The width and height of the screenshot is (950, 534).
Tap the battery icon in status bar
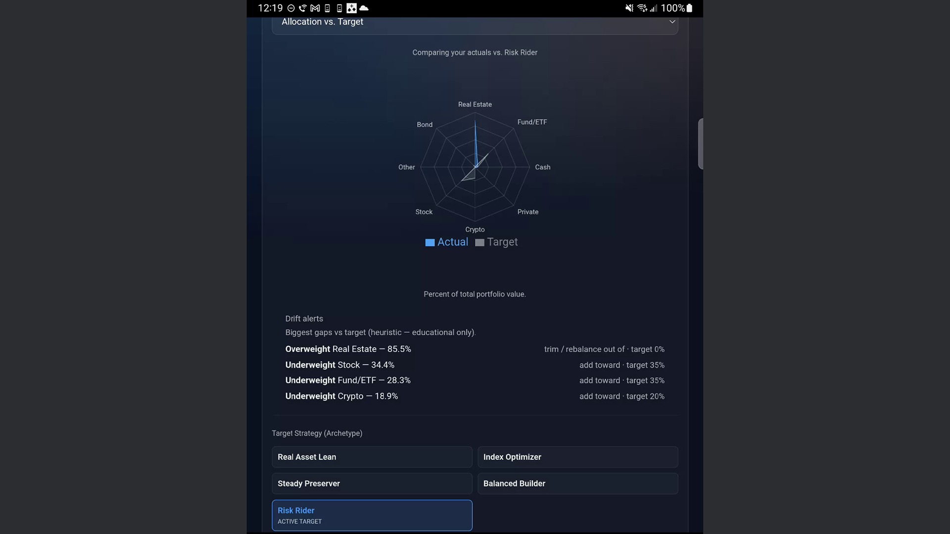[689, 8]
